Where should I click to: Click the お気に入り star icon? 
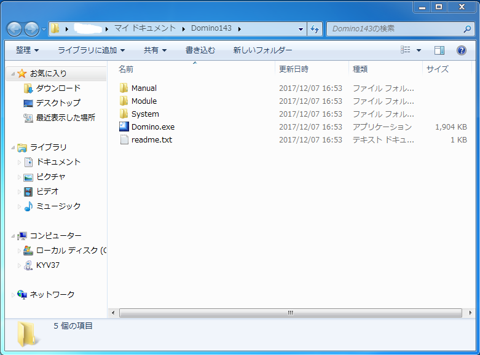22,74
